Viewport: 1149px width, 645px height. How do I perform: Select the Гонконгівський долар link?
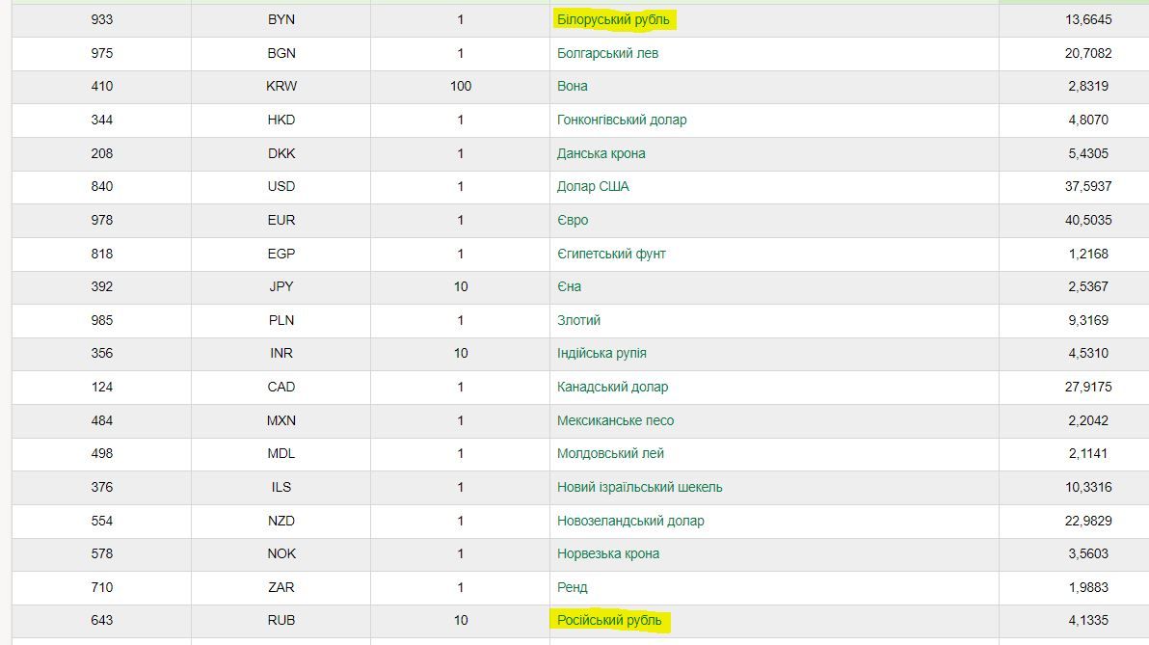coord(622,120)
